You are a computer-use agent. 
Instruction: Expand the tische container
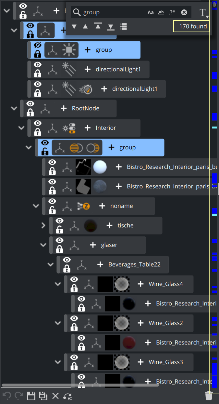43,225
